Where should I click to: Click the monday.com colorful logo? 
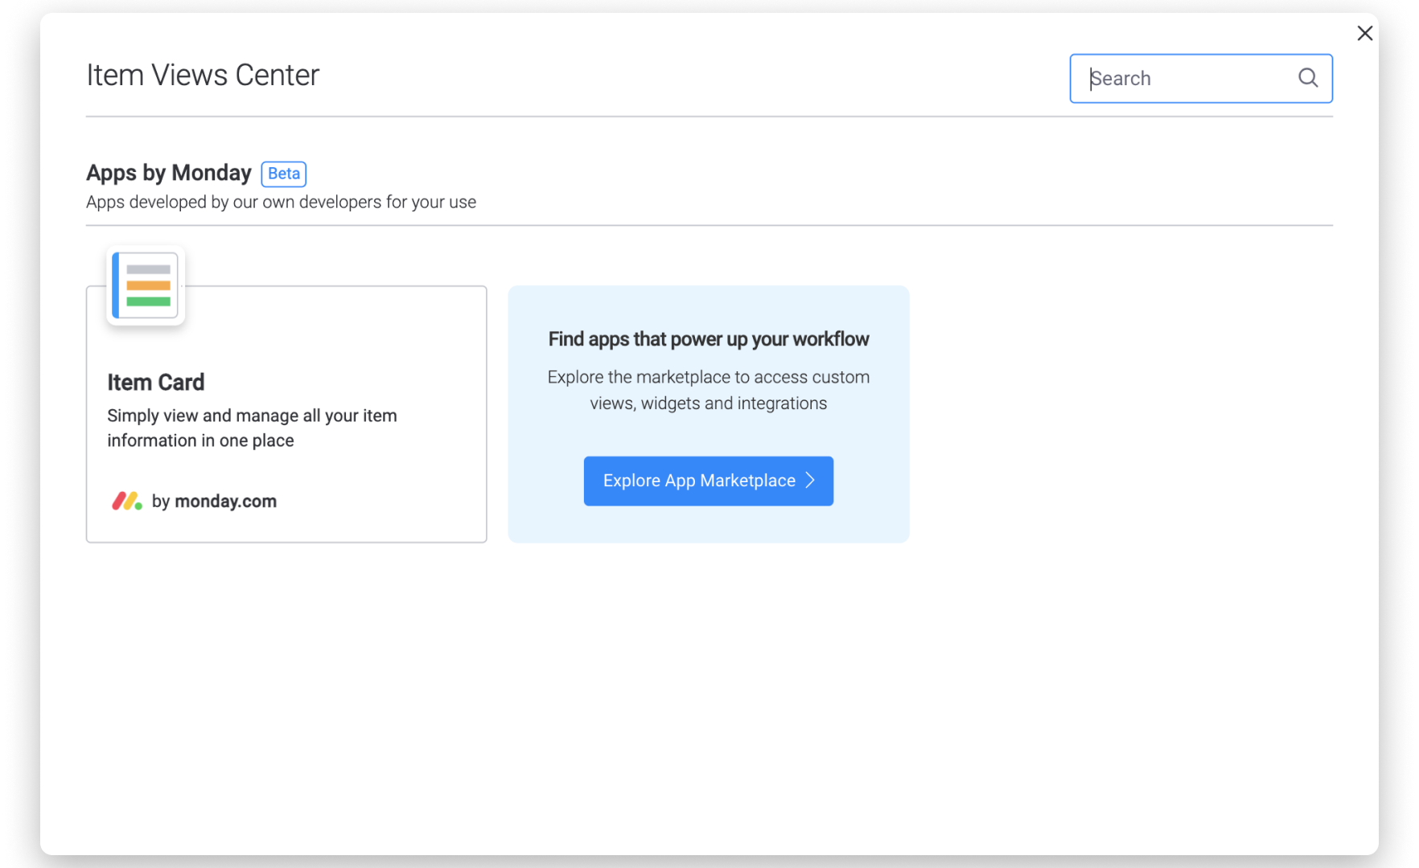pos(127,501)
